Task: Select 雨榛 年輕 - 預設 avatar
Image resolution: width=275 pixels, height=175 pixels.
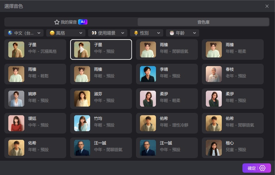Action: coord(82,74)
